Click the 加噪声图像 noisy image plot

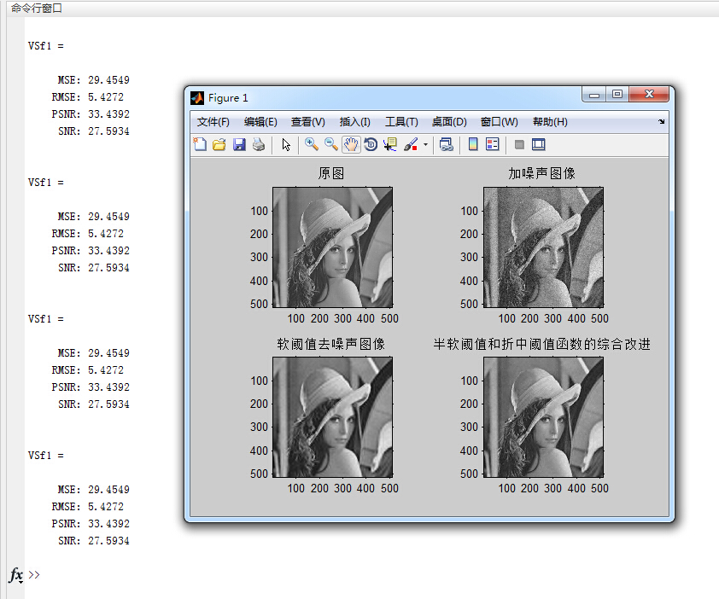click(543, 247)
